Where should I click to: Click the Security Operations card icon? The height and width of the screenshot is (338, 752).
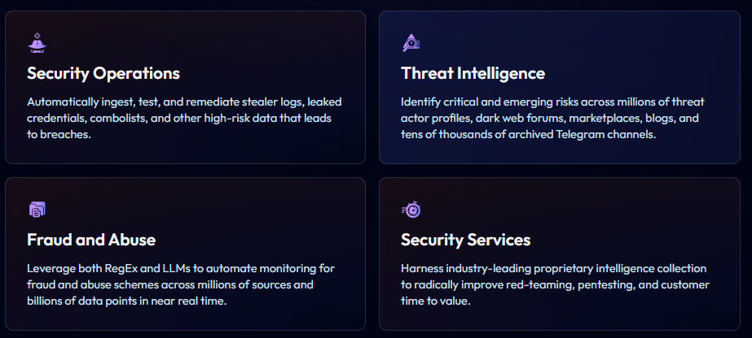point(37,42)
